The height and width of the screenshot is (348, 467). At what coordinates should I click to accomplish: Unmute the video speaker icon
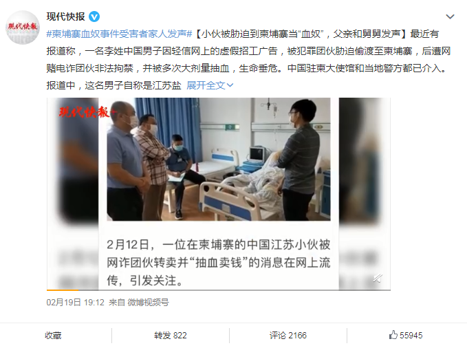(378, 279)
